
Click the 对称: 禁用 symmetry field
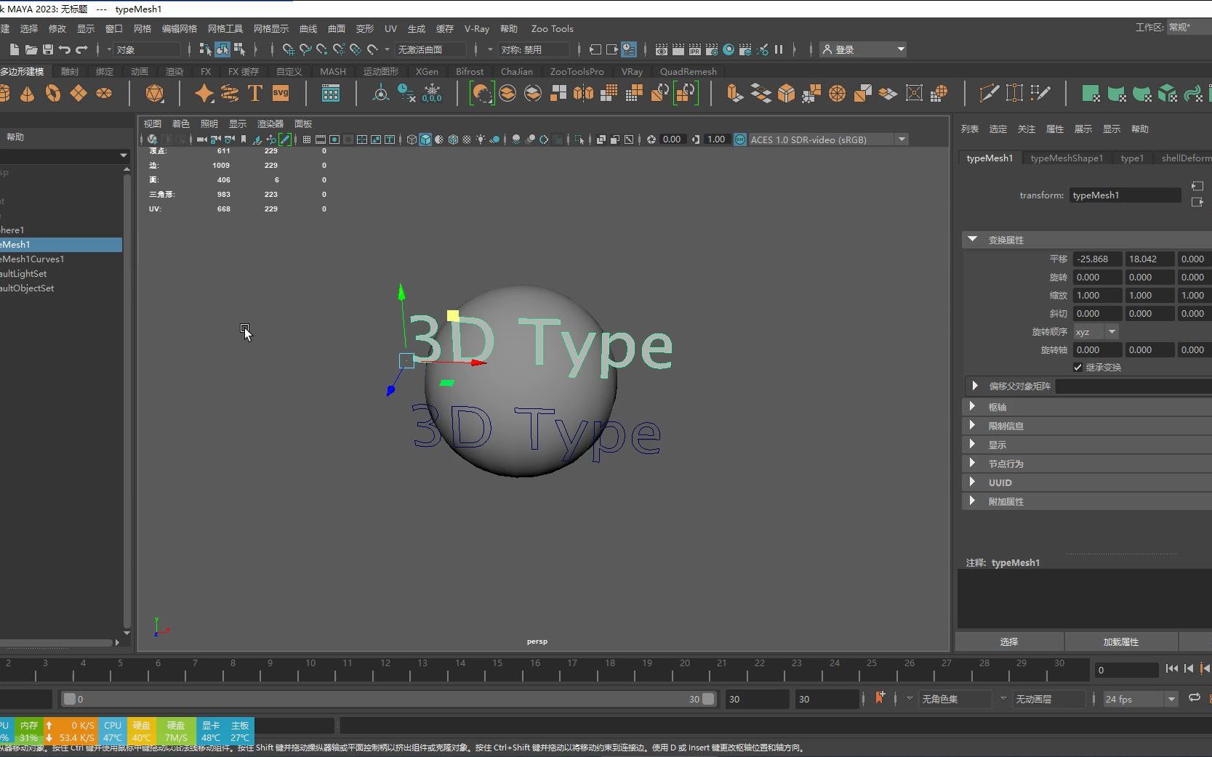coord(534,49)
